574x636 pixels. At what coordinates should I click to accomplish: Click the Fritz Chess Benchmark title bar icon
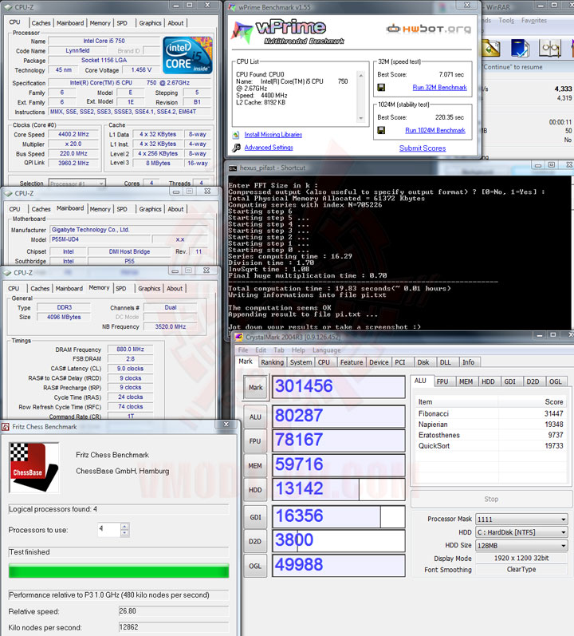[x=6, y=427]
